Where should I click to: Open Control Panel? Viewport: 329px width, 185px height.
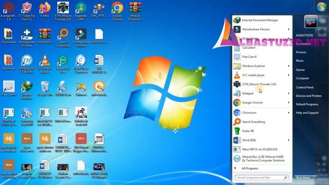[x=304, y=87]
